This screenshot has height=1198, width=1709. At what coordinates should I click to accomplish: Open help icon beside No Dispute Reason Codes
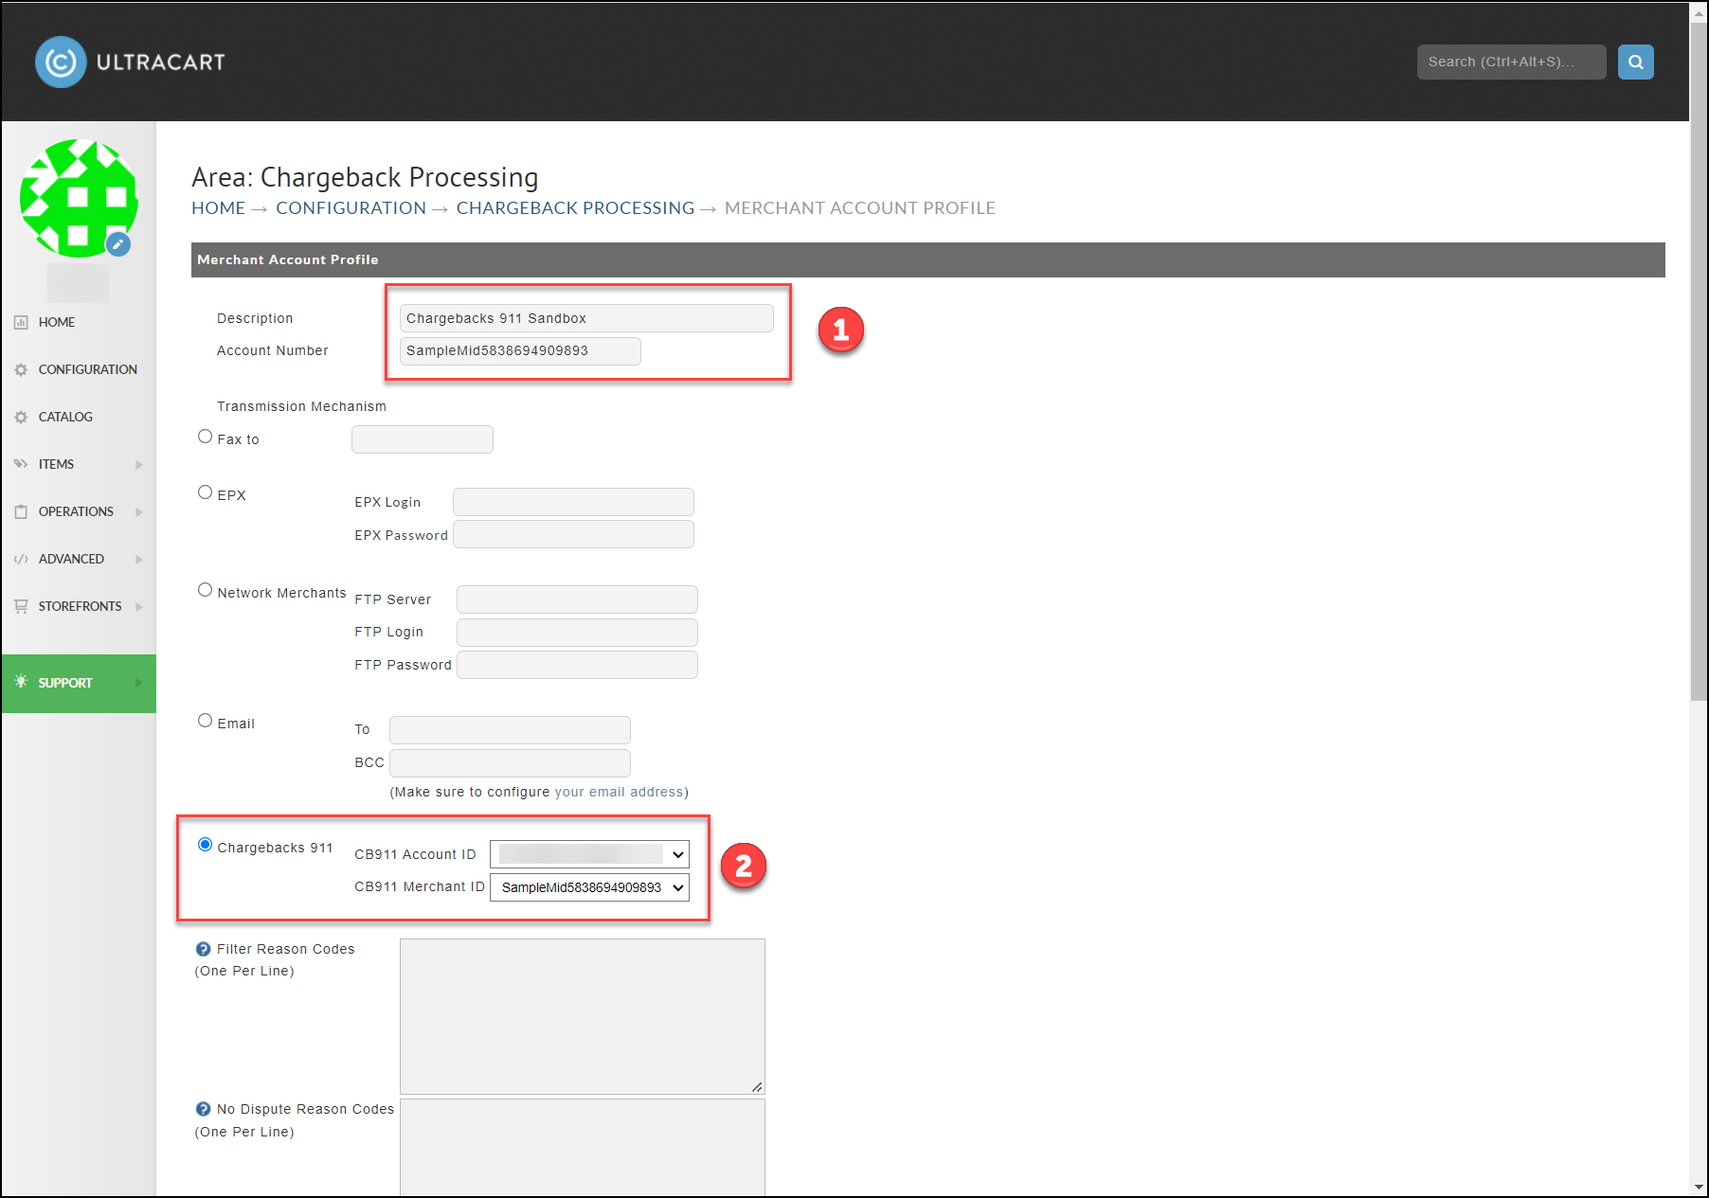pos(203,1109)
